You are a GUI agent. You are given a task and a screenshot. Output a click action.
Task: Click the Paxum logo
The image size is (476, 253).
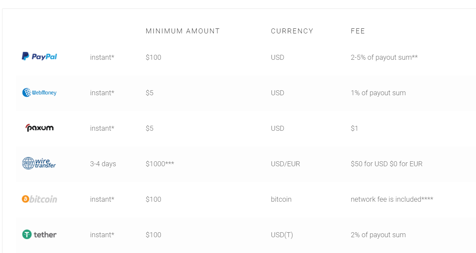(39, 128)
